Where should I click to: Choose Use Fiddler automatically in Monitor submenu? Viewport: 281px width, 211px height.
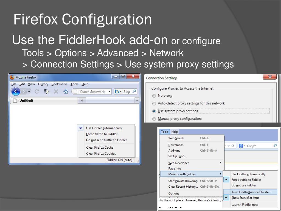coord(250,174)
